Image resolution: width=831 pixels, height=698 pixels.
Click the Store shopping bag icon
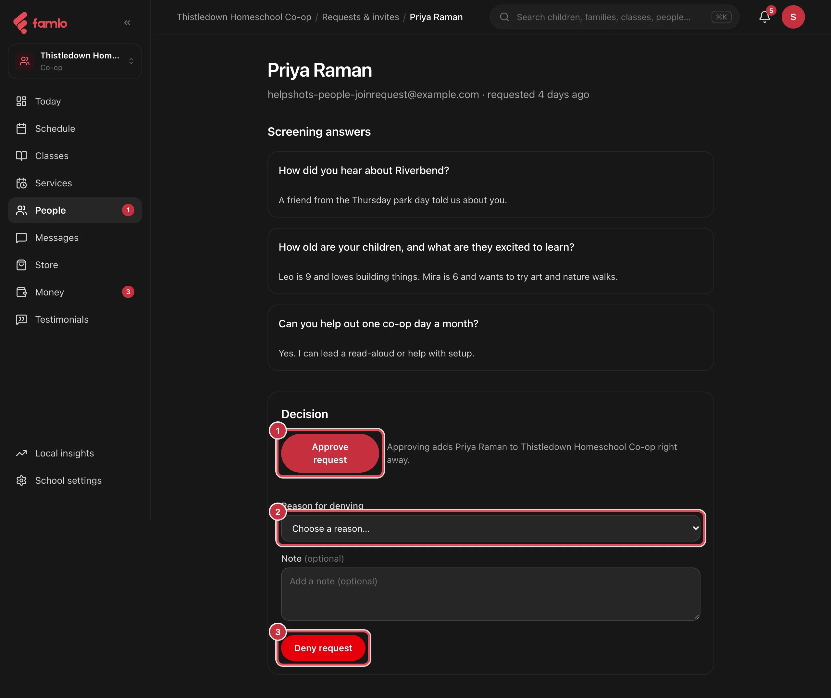point(21,265)
